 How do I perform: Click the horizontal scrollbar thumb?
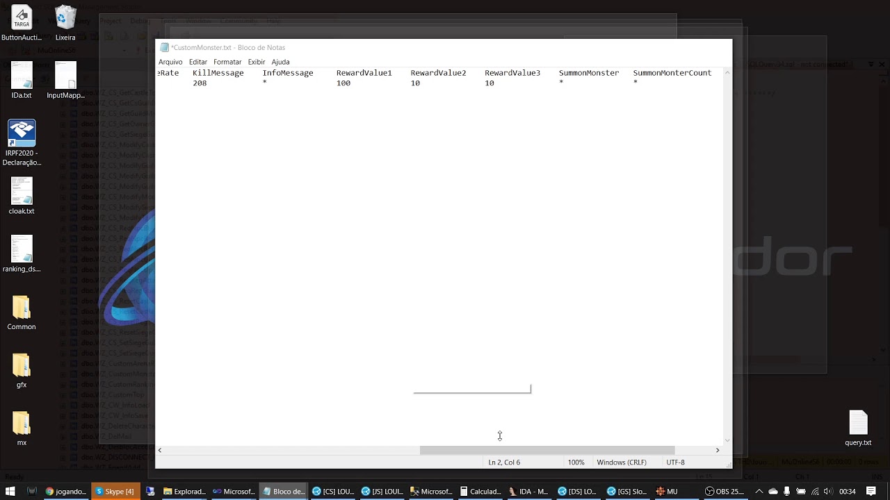[547, 450]
